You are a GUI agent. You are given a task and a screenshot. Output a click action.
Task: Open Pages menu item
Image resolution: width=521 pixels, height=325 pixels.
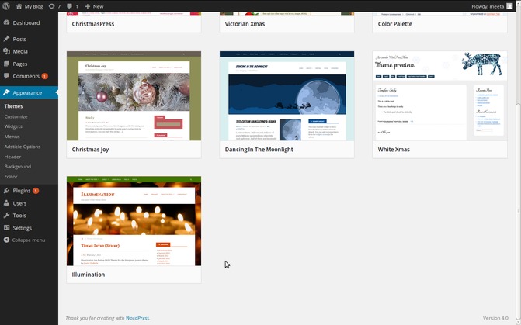pos(20,64)
